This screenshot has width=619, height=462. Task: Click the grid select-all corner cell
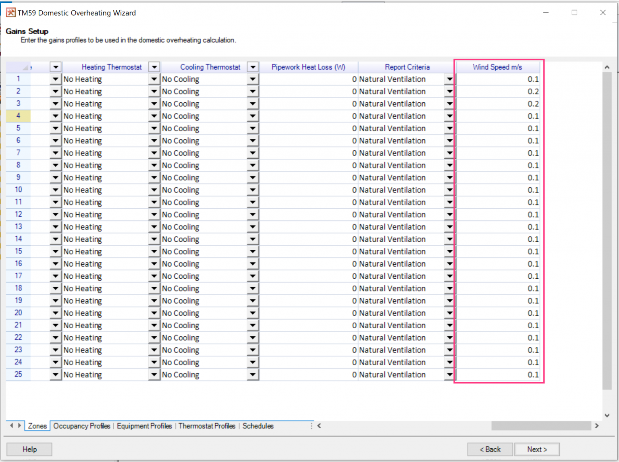pos(18,67)
